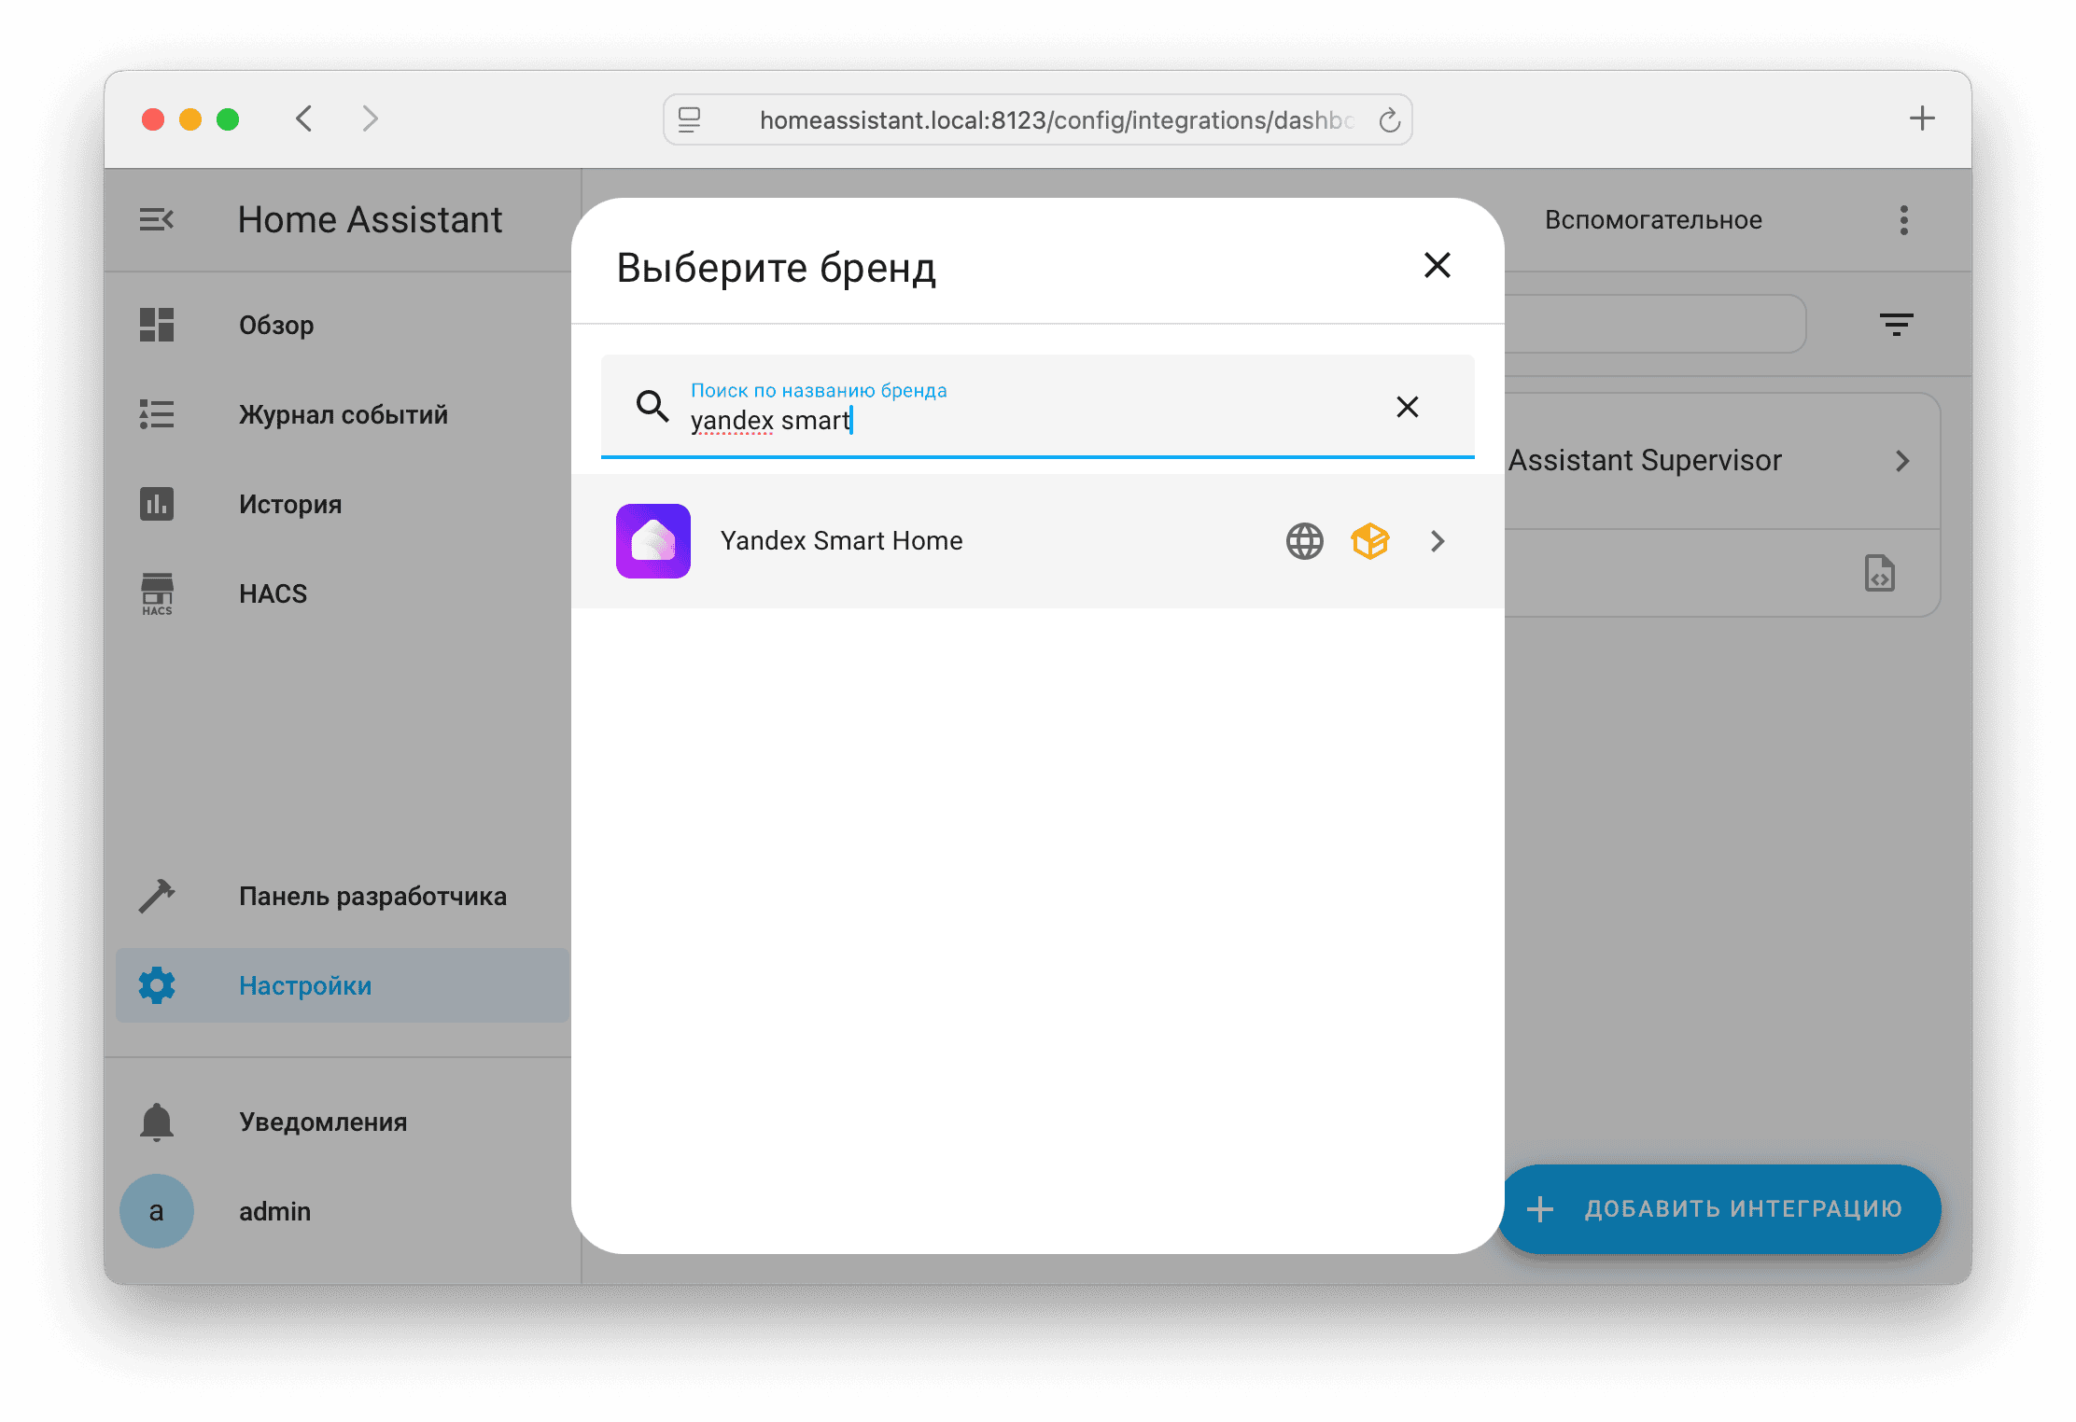Screen dimensions: 2076x1422
Task: Open the Notifications bell item
Action: coord(322,1122)
